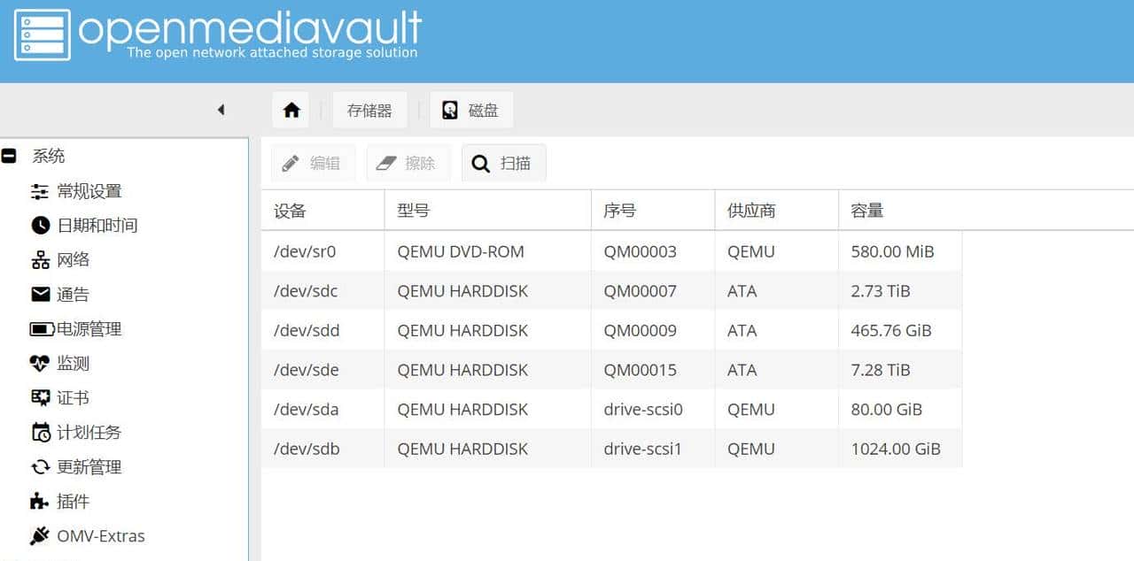Click the sliders icon for general settings
1134x561 pixels.
coord(40,191)
